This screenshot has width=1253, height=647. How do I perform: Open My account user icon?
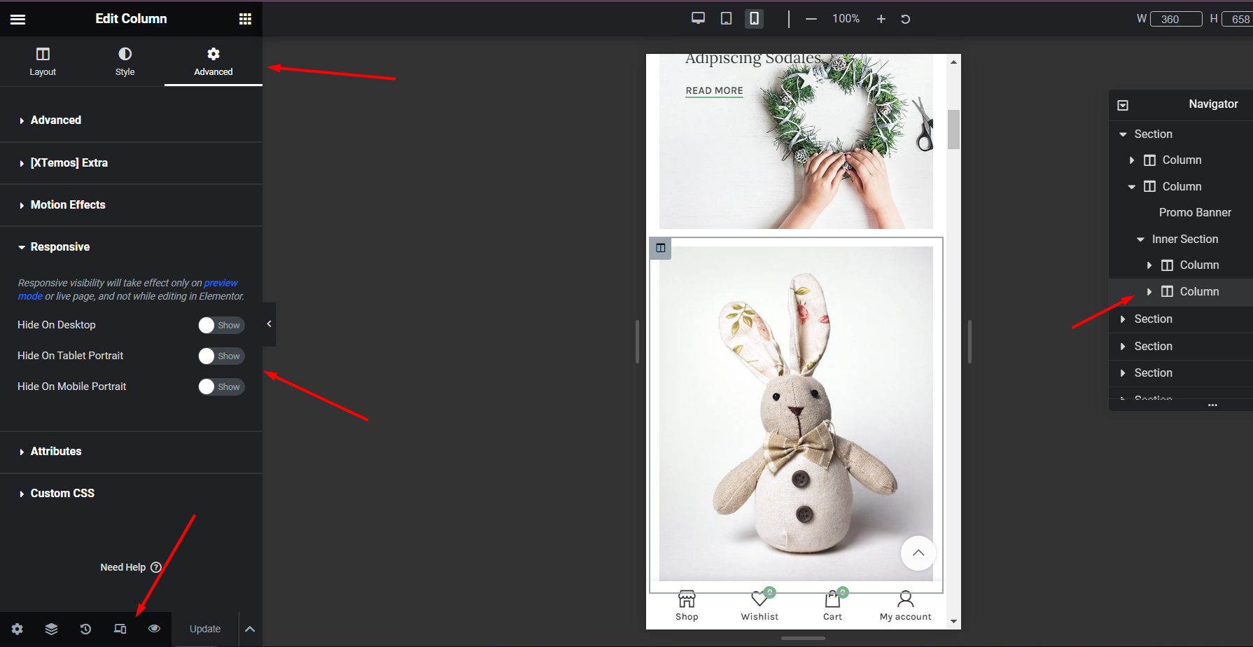905,599
